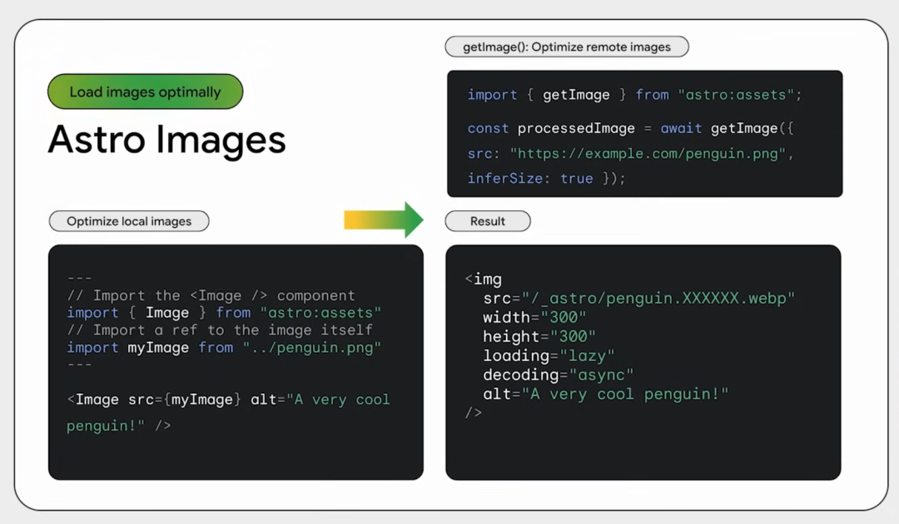Click the <Image src={myImage} tag line
The width and height of the screenshot is (899, 524).
(x=154, y=400)
